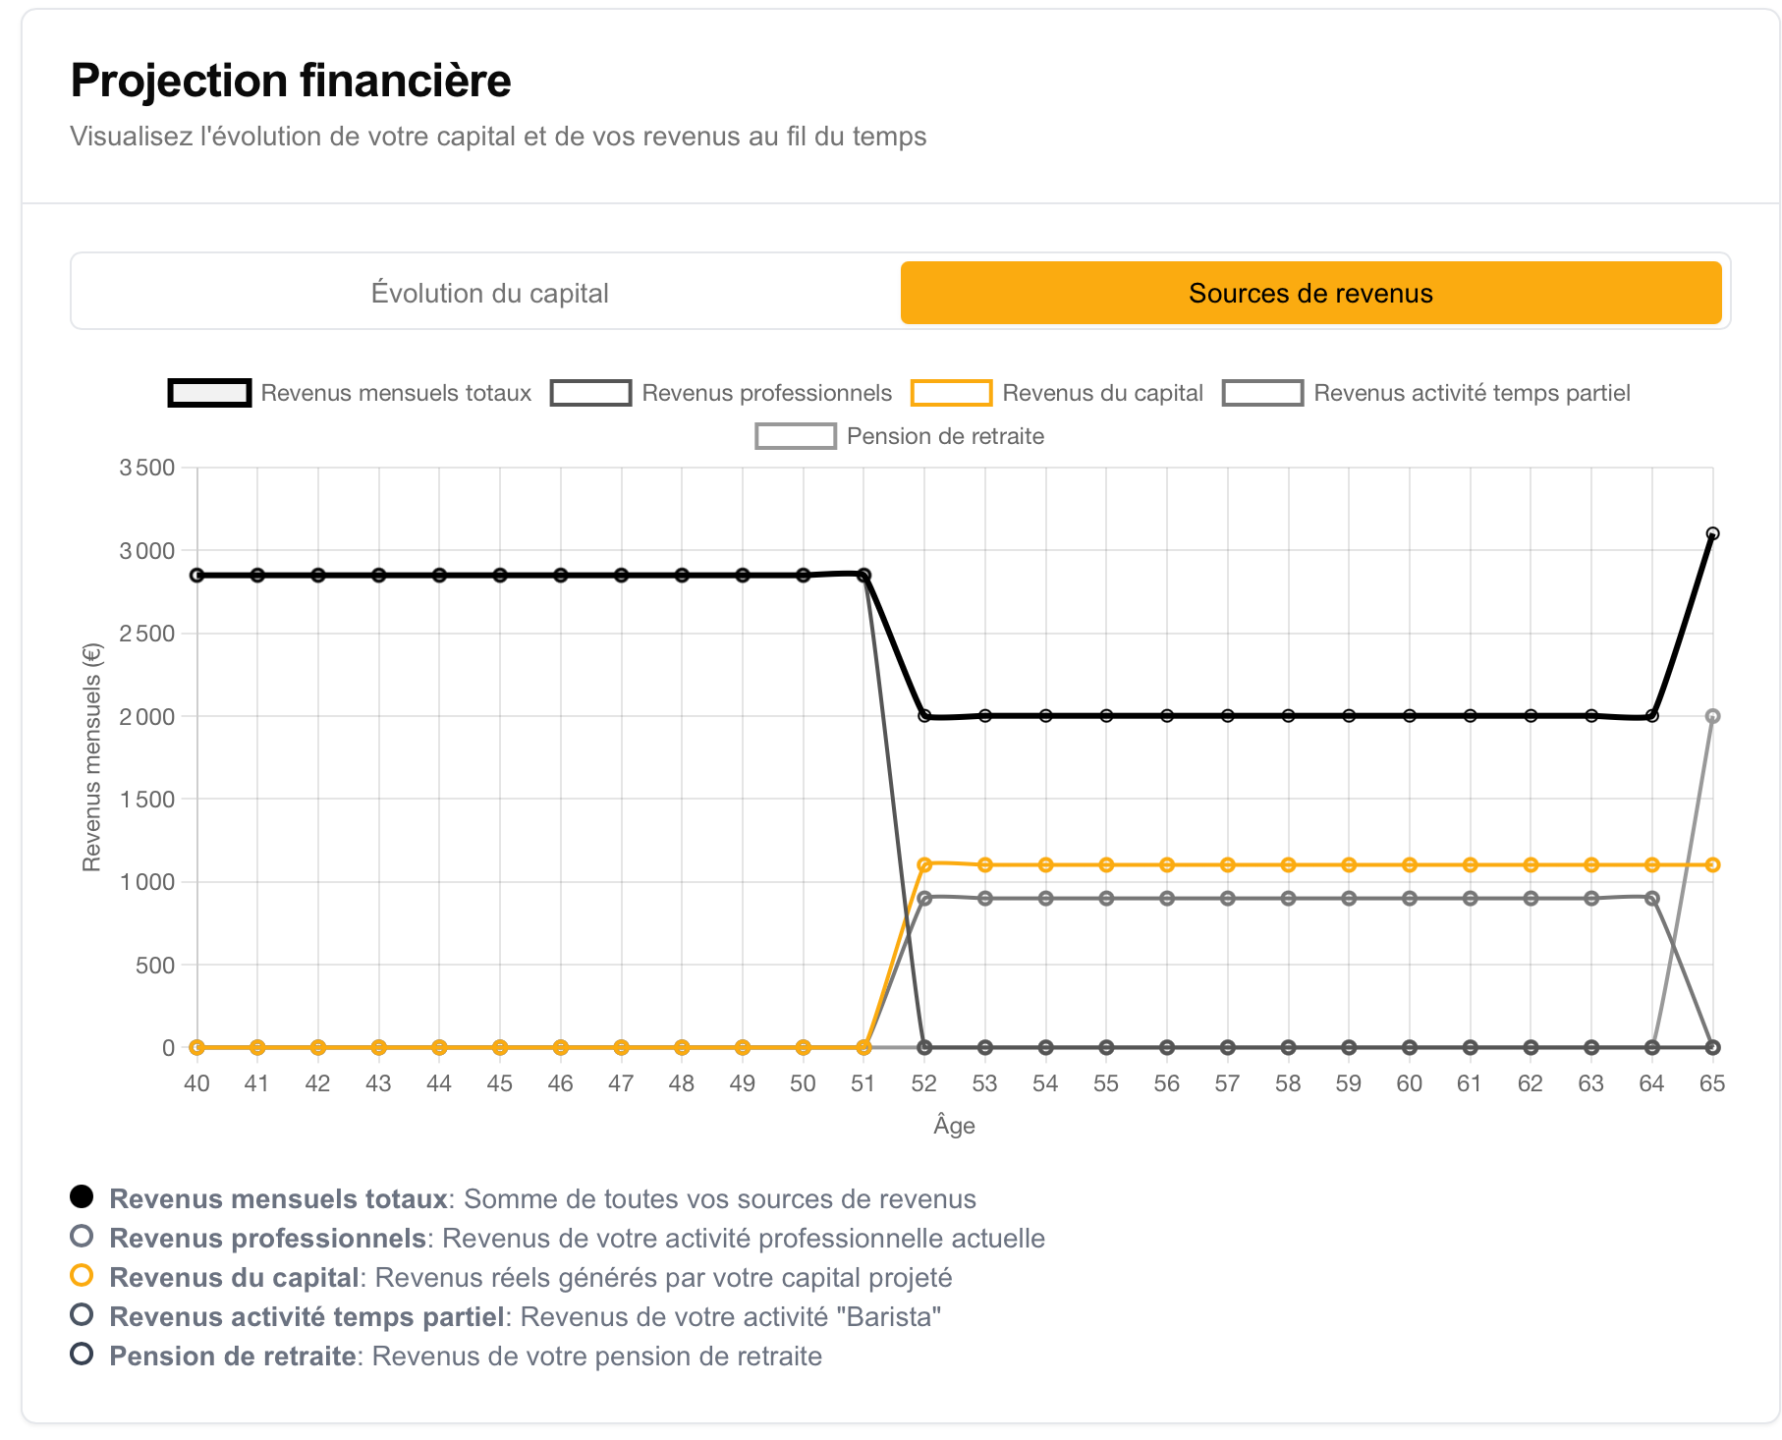Click the total revenue point at age 58
The width and height of the screenshot is (1782, 1440).
click(1288, 716)
